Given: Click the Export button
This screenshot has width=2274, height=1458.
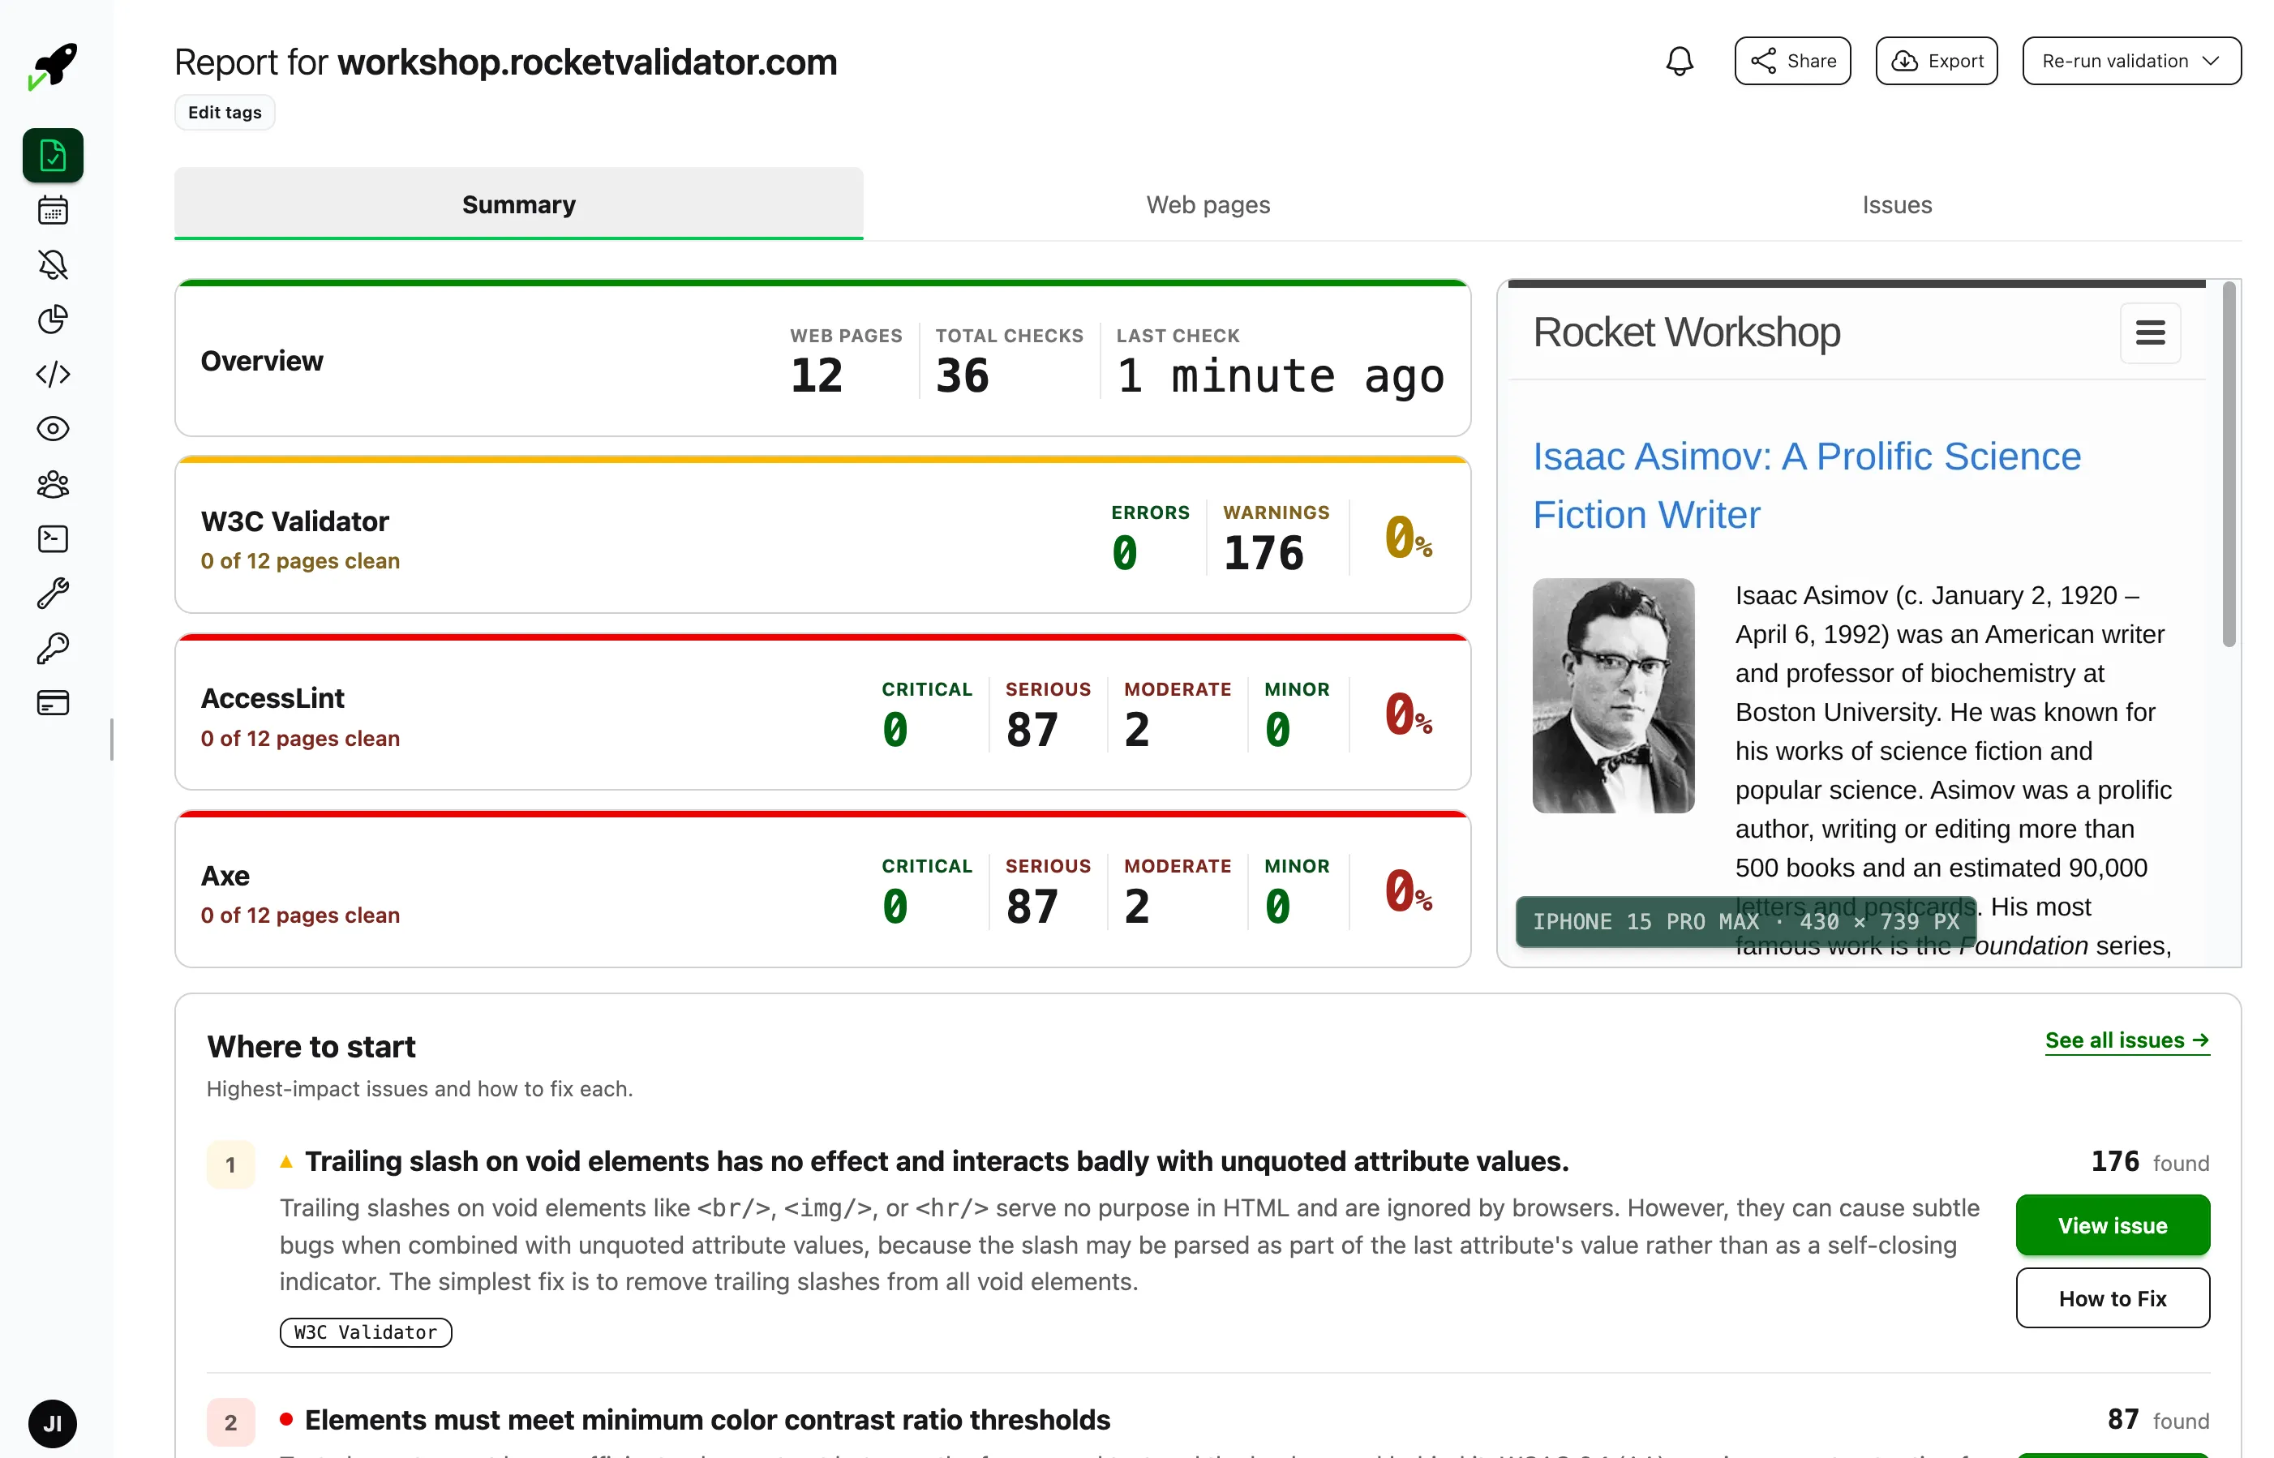Looking at the screenshot, I should pos(1936,62).
